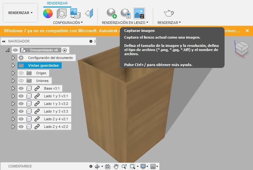Click the Navegador panel options dot
This screenshot has height=170, width=253.
pos(91,41)
